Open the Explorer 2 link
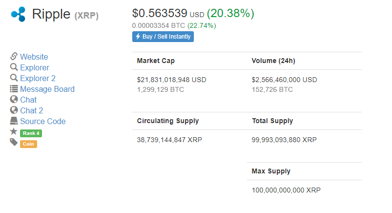 coord(38,78)
